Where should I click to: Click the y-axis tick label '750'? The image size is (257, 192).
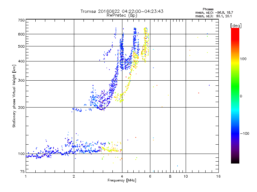click(x=21, y=20)
